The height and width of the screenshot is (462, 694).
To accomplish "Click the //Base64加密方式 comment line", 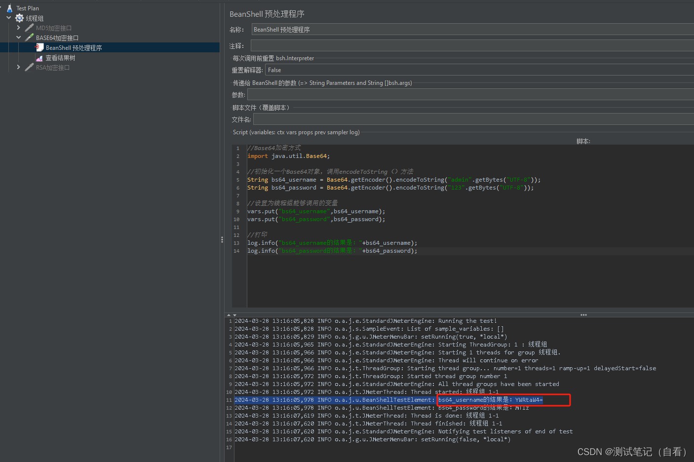I will click(x=274, y=148).
